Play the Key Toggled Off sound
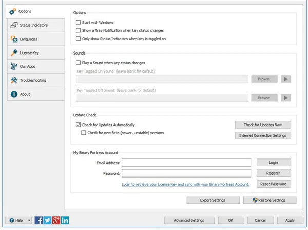Screen dimensions: 308x230 [x=286, y=98]
